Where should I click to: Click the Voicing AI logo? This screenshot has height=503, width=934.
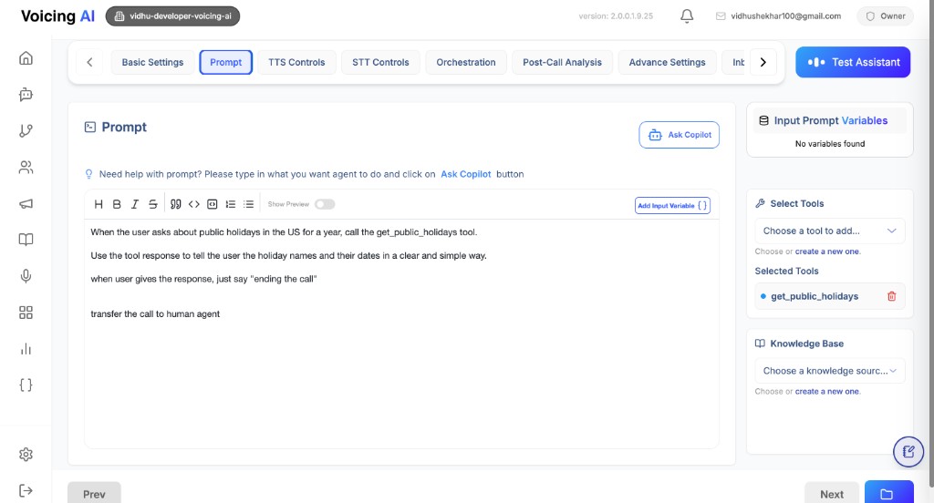coord(57,16)
